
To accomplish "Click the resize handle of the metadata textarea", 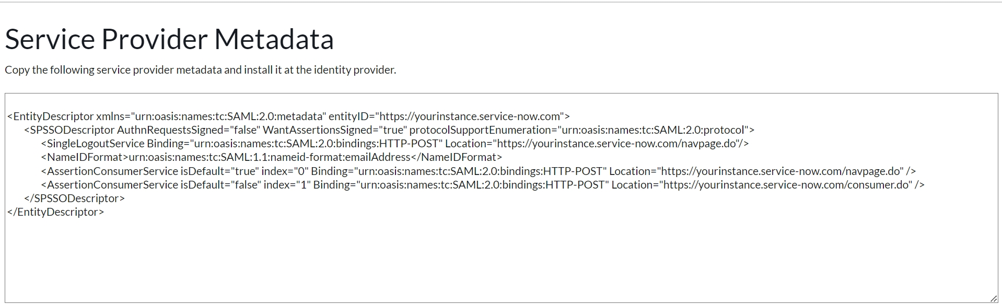I will click(993, 298).
